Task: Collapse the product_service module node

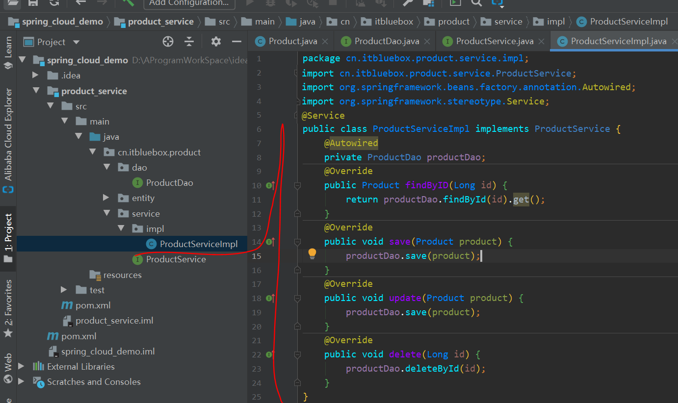Action: (x=35, y=91)
